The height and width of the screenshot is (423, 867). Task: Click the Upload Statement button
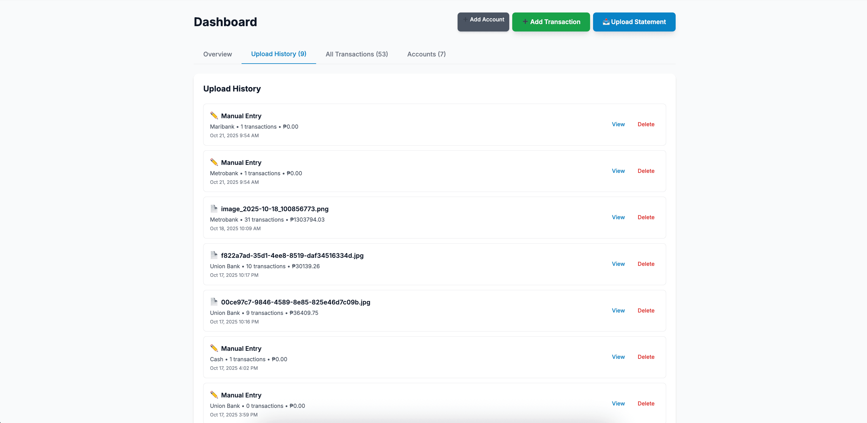634,22
